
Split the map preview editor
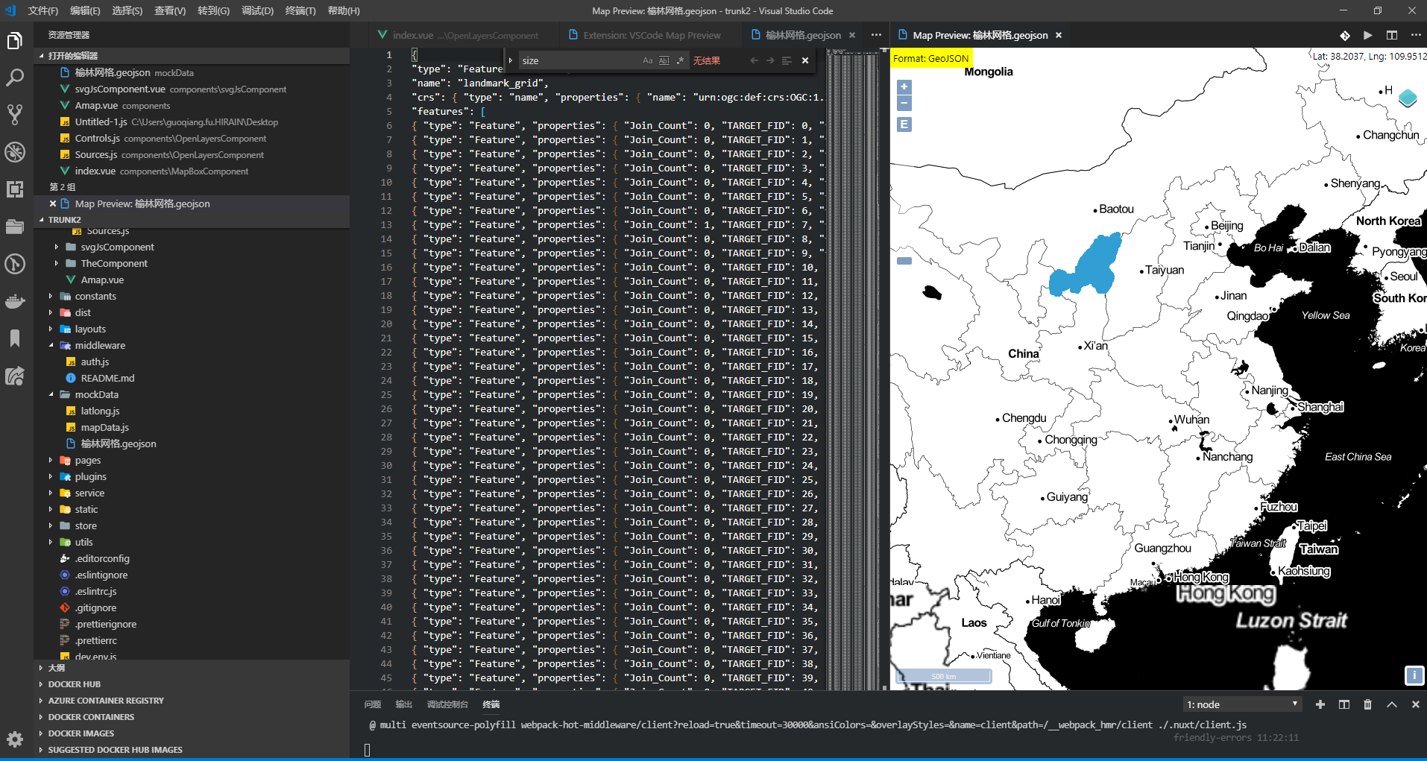(1392, 35)
